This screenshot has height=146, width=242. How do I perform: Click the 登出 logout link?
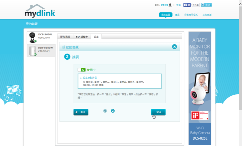click(179, 5)
